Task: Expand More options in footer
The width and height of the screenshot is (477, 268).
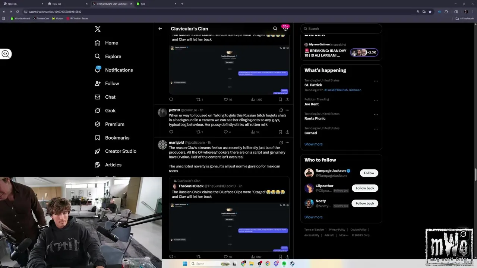Action: [x=344, y=235]
